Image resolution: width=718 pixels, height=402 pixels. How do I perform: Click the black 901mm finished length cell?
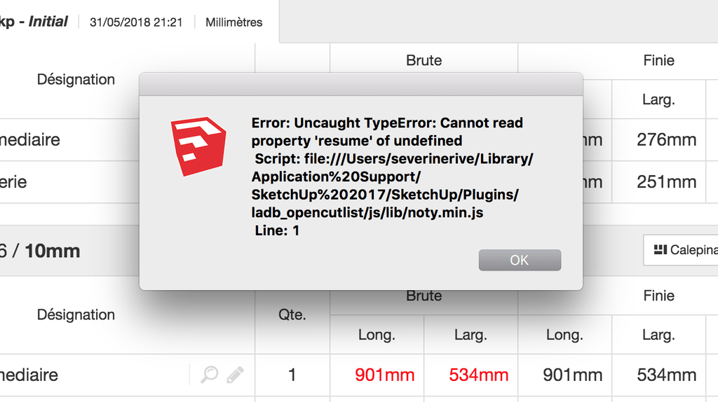tap(572, 375)
